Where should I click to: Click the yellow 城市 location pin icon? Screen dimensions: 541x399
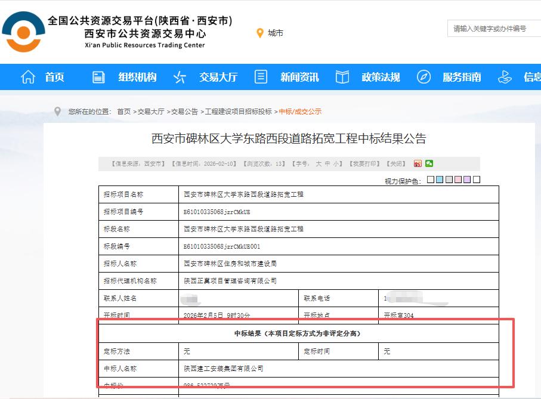(258, 33)
